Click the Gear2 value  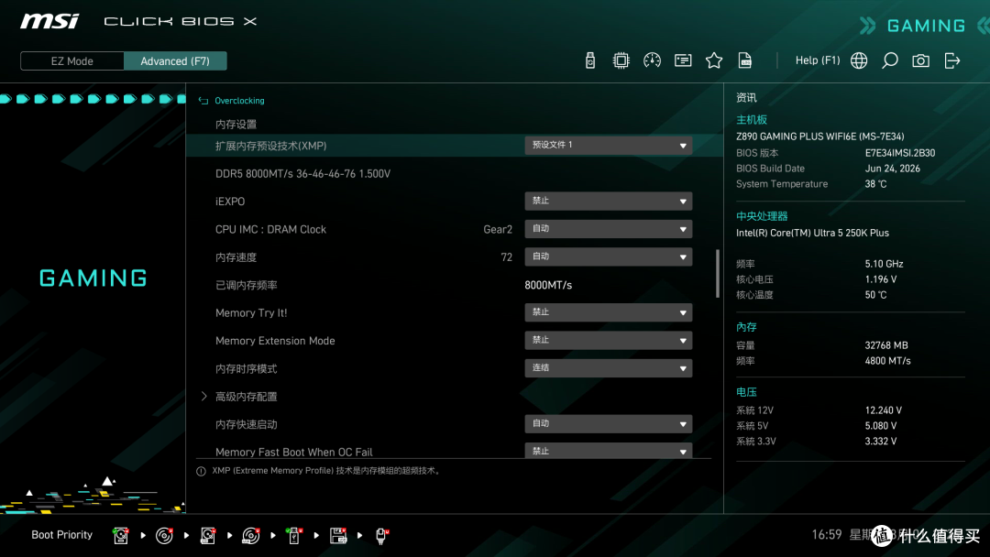click(x=498, y=230)
